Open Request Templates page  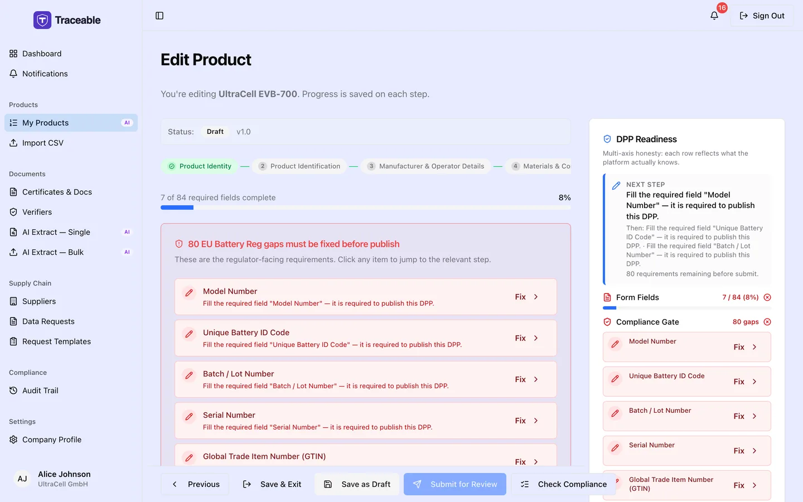point(71,341)
